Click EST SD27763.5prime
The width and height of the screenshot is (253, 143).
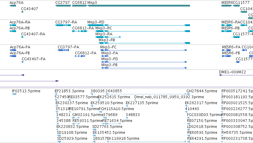coord(94,130)
